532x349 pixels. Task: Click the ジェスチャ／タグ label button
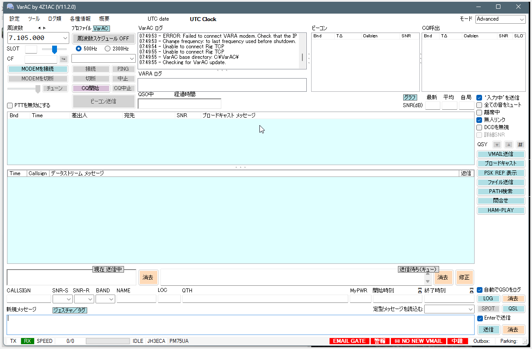70,310
